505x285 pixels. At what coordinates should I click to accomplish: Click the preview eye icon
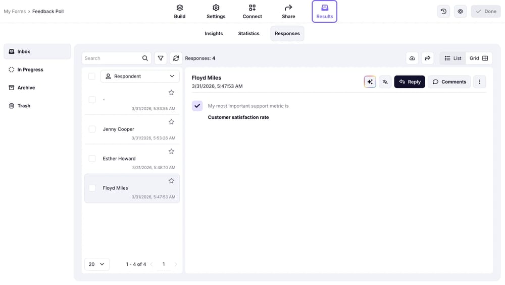click(460, 11)
